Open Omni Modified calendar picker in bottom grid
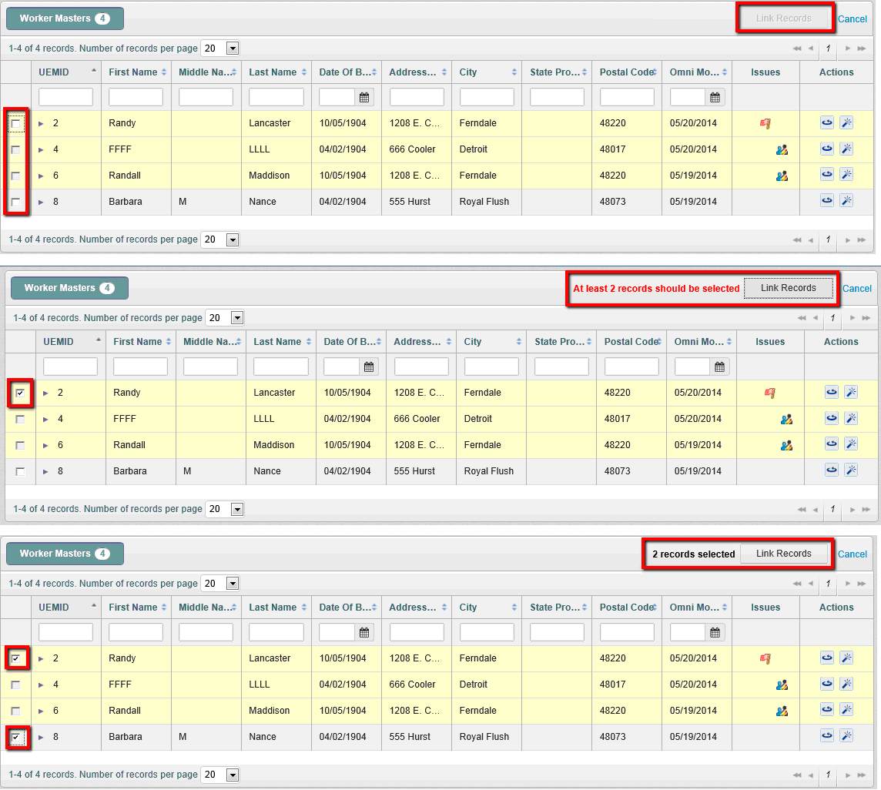 715,632
